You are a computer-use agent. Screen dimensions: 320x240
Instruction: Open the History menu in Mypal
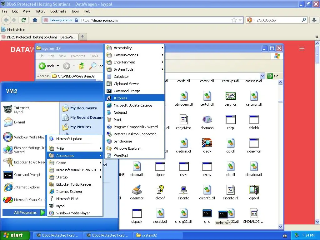coord(40,11)
